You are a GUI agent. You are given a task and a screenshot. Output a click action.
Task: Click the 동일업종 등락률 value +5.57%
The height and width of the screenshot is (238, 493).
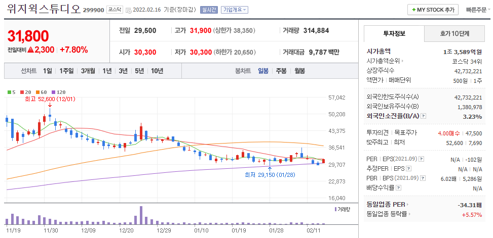tap(472, 215)
